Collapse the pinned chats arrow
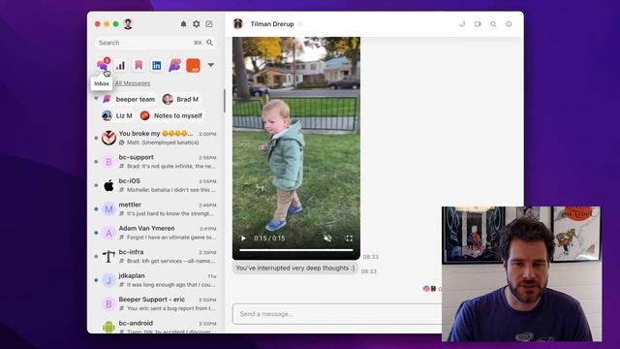Viewport: 620px width, 349px height. pyautogui.click(x=96, y=98)
